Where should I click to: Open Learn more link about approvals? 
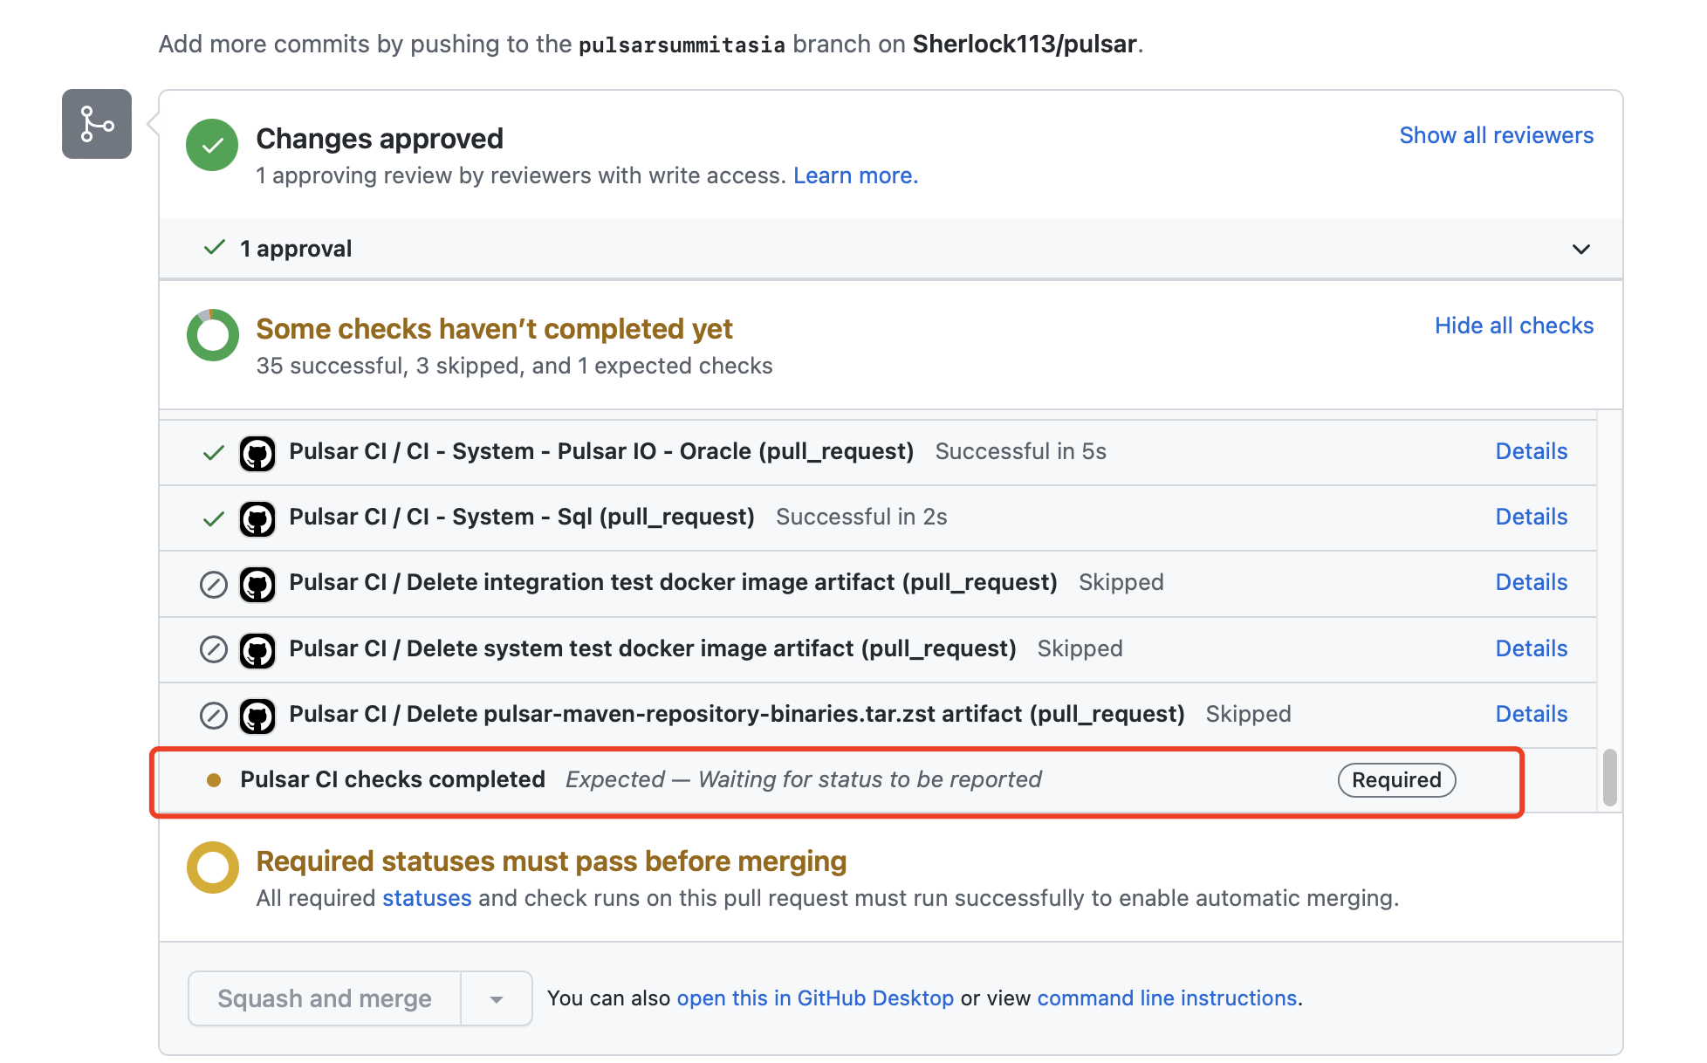[855, 175]
